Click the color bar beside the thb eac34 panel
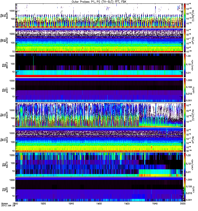The height and width of the screenshot is (211, 198). (x=185, y=16)
